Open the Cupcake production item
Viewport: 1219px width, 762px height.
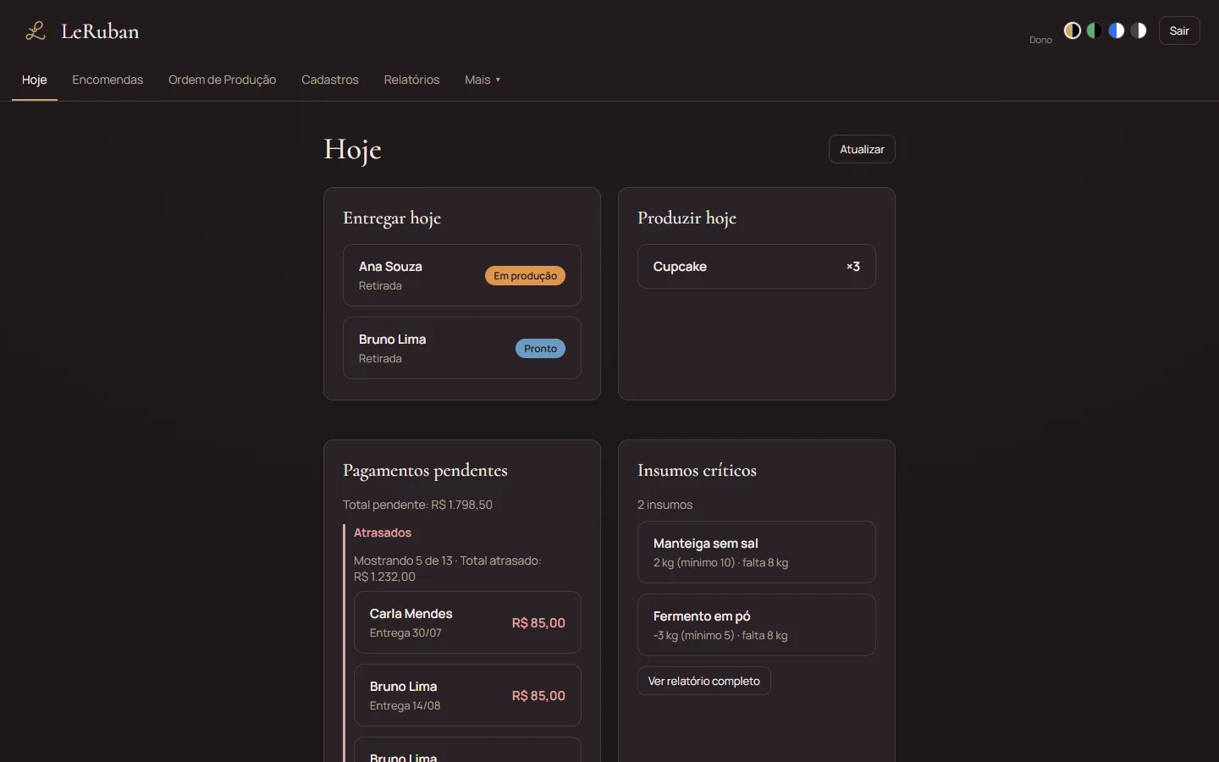[757, 267]
